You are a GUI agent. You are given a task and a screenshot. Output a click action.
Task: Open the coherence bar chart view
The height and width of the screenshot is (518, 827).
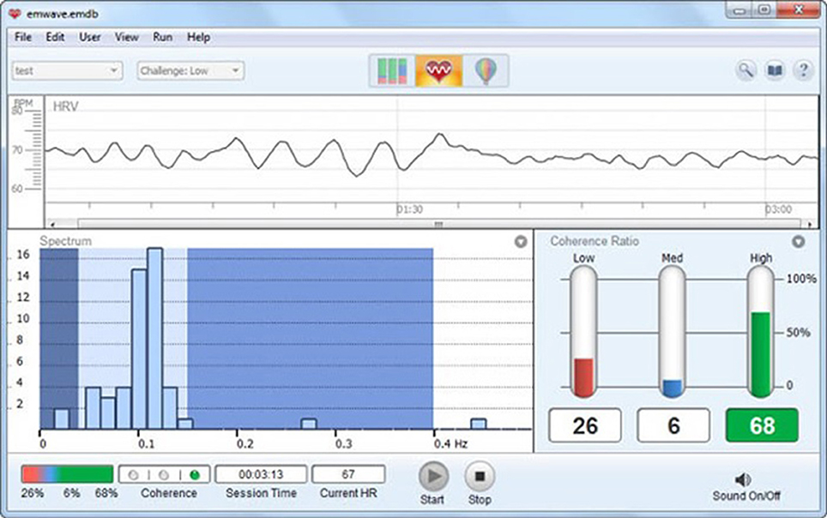click(392, 70)
